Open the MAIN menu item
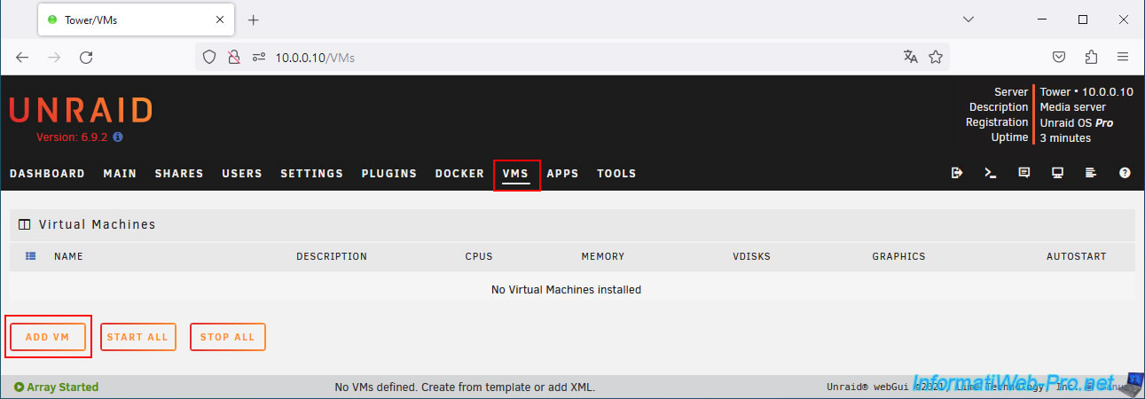The height and width of the screenshot is (399, 1145). coord(120,174)
